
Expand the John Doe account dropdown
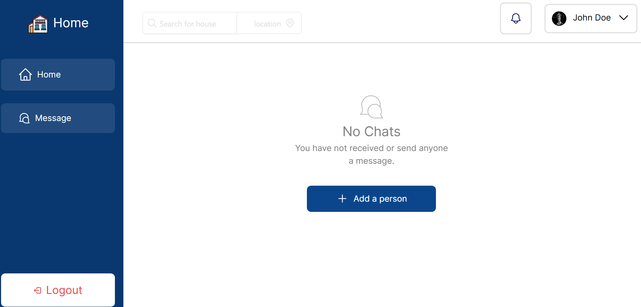tap(591, 18)
